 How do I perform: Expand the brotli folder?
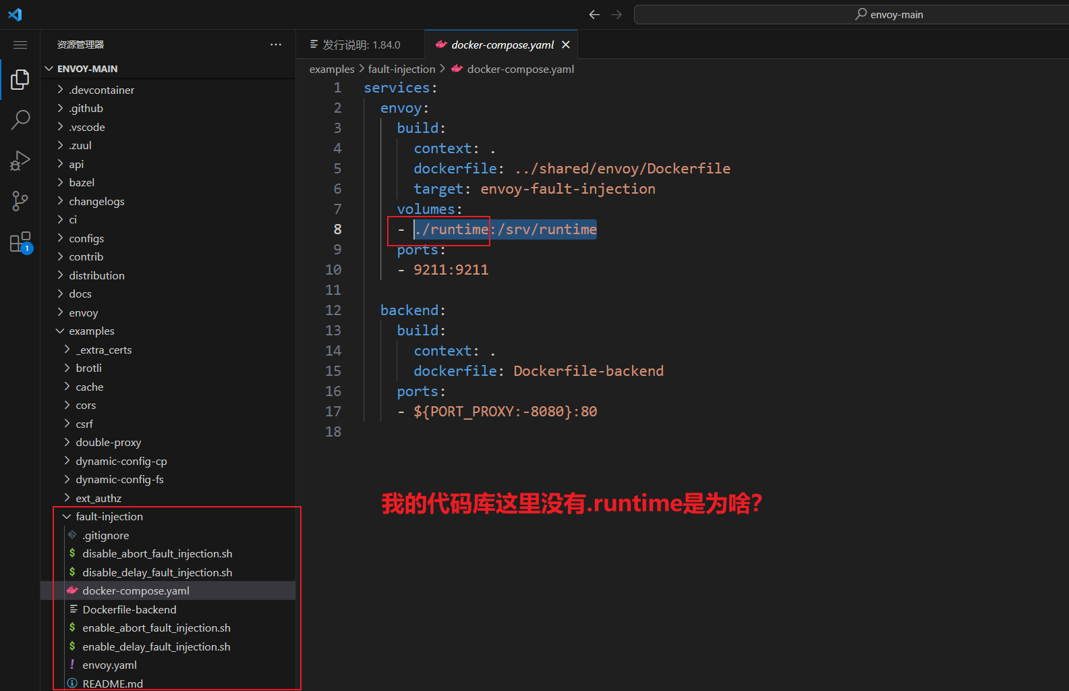point(168,368)
